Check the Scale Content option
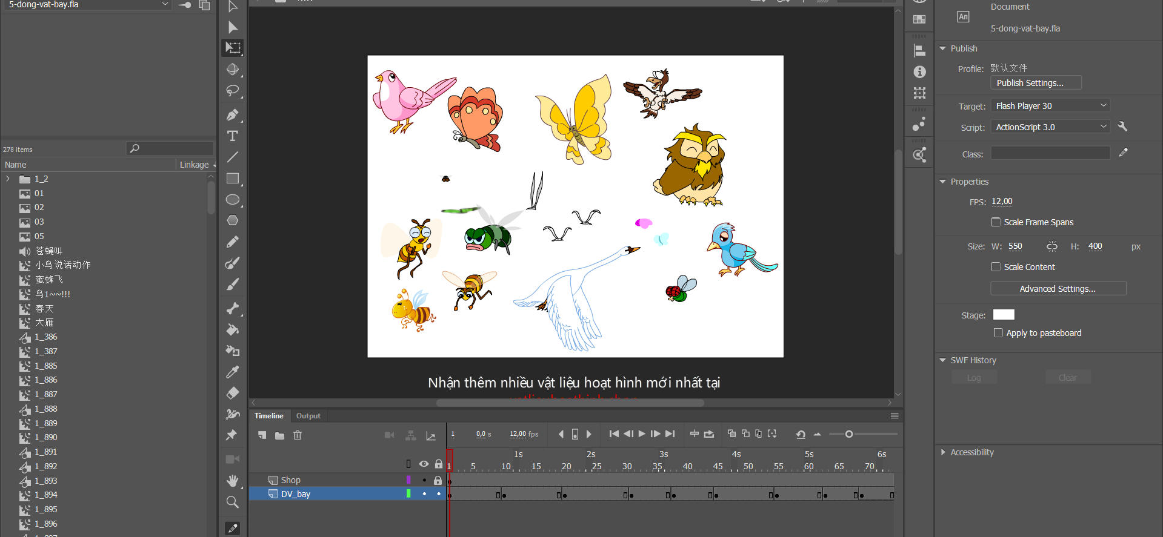Screen dimensions: 1163x537 [996, 267]
